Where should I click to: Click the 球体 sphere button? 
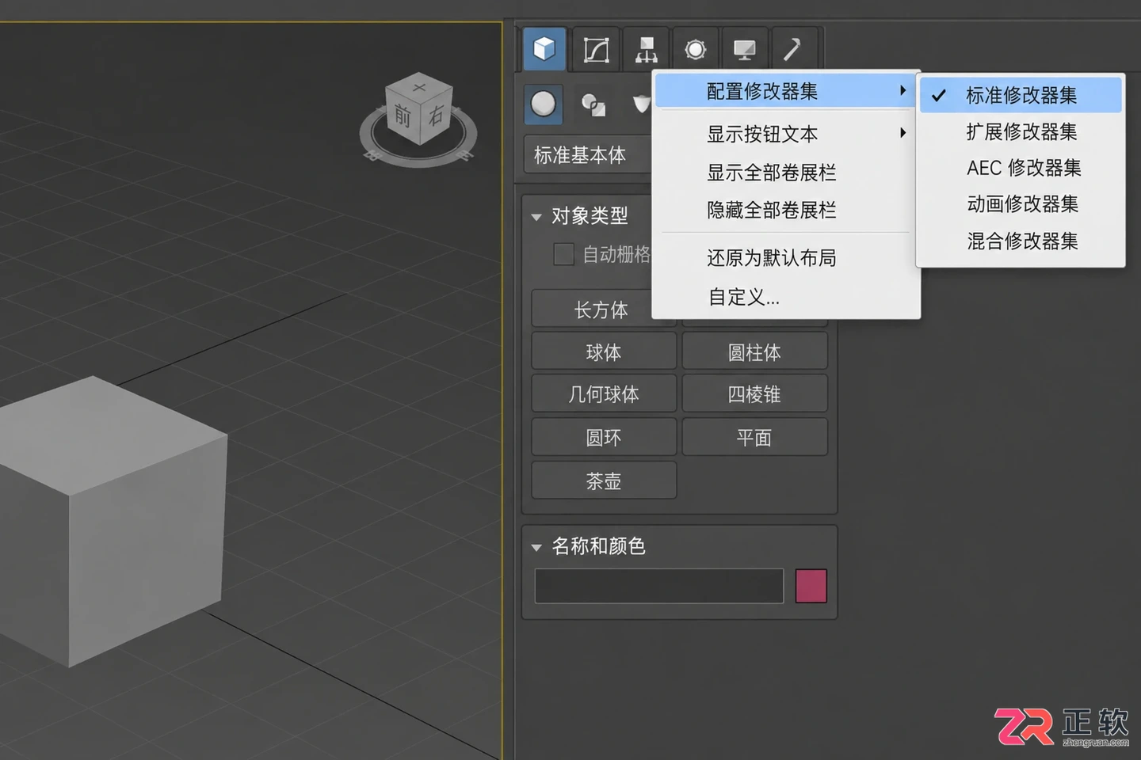coord(604,351)
